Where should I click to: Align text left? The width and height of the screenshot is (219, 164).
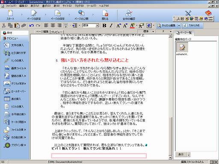(x=46, y=26)
